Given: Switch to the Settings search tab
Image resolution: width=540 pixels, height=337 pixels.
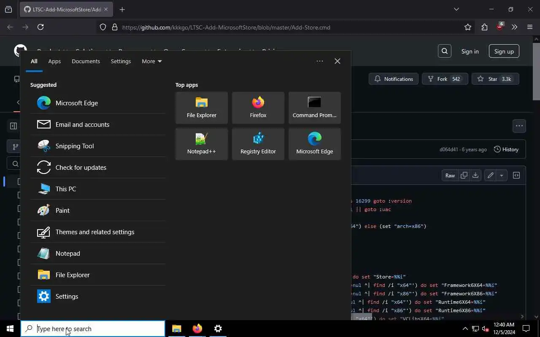Looking at the screenshot, I should click(x=121, y=61).
